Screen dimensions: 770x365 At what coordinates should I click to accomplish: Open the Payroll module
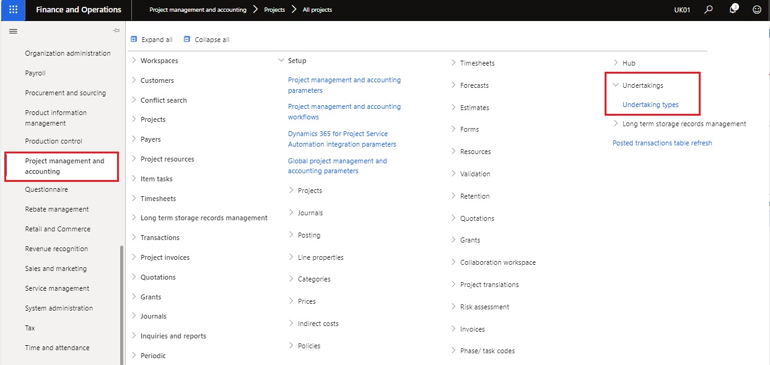(x=35, y=73)
